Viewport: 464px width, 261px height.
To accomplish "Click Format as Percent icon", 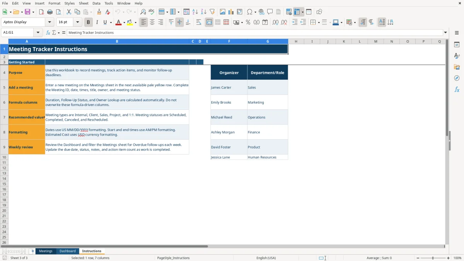I will click(x=248, y=22).
